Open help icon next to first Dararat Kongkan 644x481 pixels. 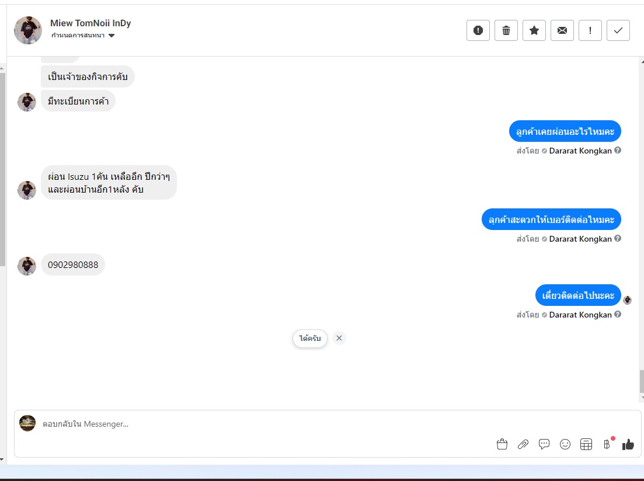coord(618,151)
